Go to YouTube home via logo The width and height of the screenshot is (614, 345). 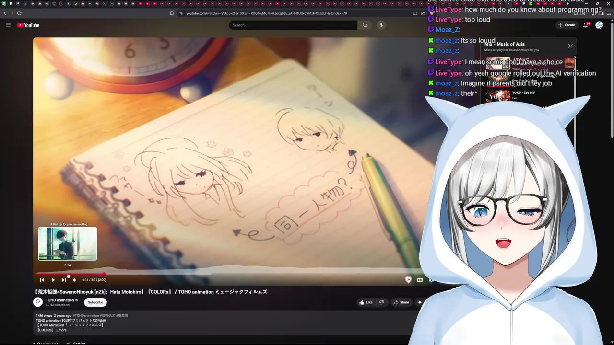coord(28,25)
